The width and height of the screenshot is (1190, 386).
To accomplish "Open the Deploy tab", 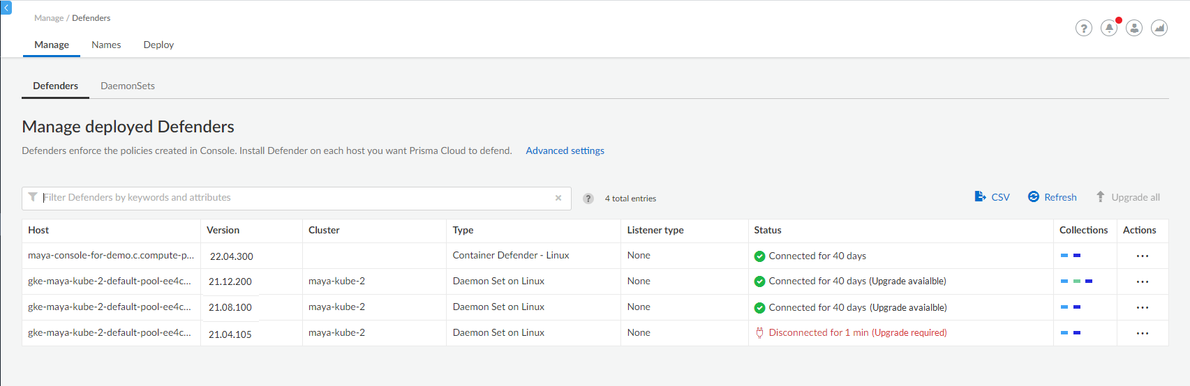I will coord(158,45).
